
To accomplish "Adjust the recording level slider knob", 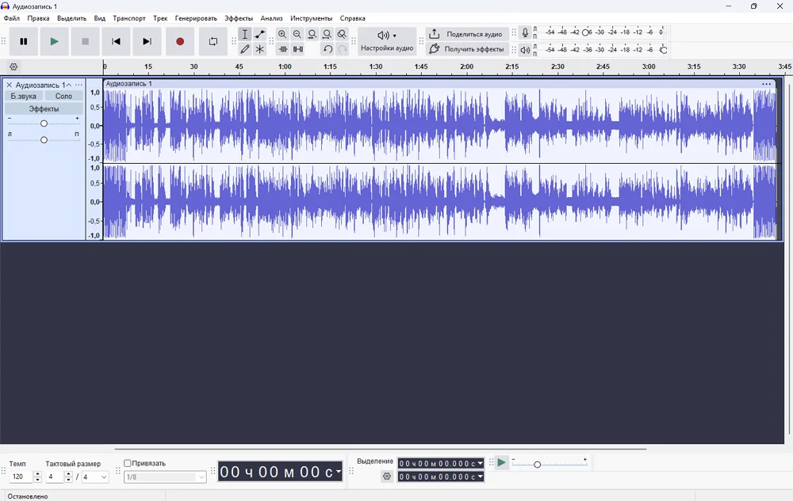I will 586,32.
